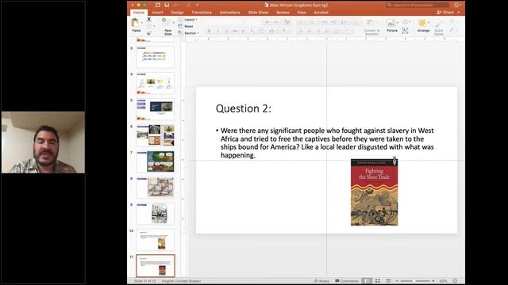This screenshot has height=285, width=508.
Task: Open the feedback smiley icon menu
Action: (x=457, y=5)
